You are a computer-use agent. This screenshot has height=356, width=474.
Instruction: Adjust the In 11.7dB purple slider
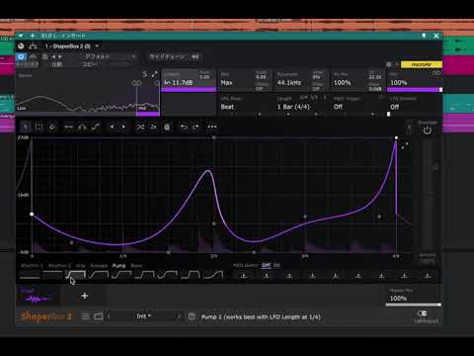189,89
